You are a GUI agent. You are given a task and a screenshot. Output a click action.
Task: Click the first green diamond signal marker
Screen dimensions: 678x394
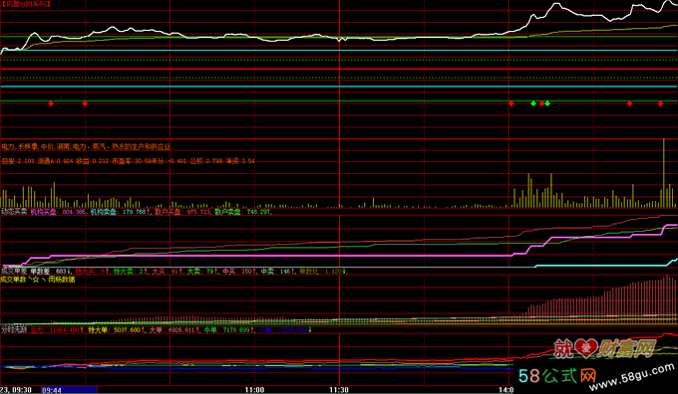533,103
